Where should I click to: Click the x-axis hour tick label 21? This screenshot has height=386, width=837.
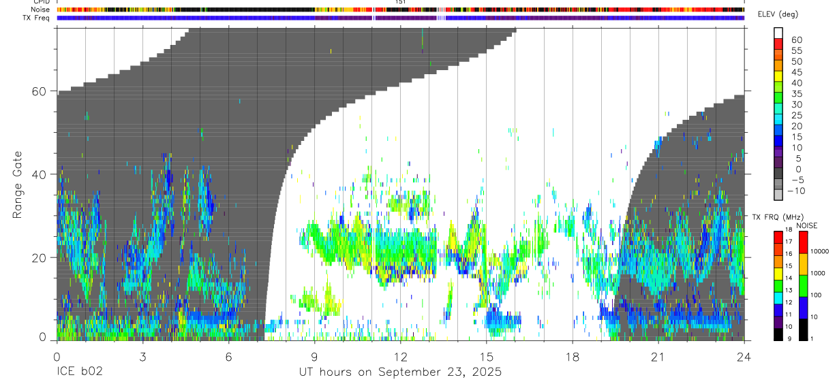point(658,357)
